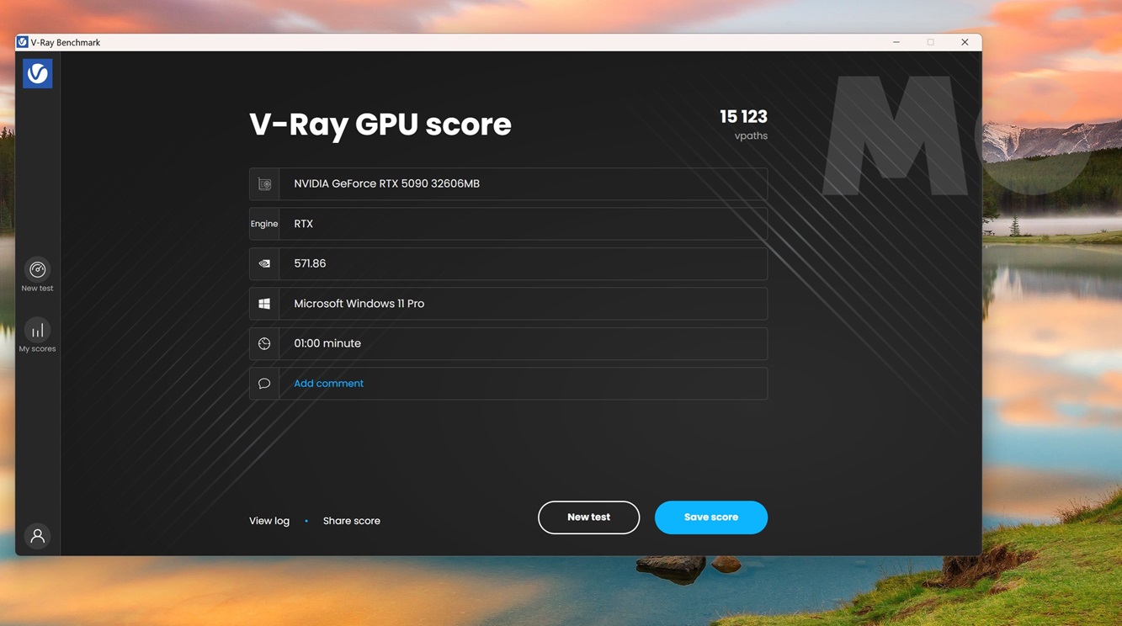Screen dimensions: 1122x626
Task: Open New test from the left sidebar
Action: pos(37,275)
